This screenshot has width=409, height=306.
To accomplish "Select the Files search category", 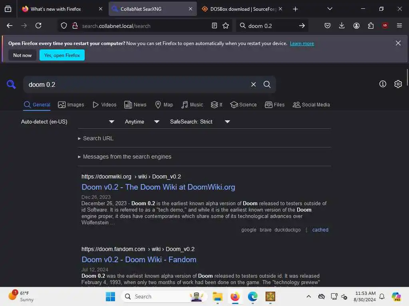I will coord(274,105).
